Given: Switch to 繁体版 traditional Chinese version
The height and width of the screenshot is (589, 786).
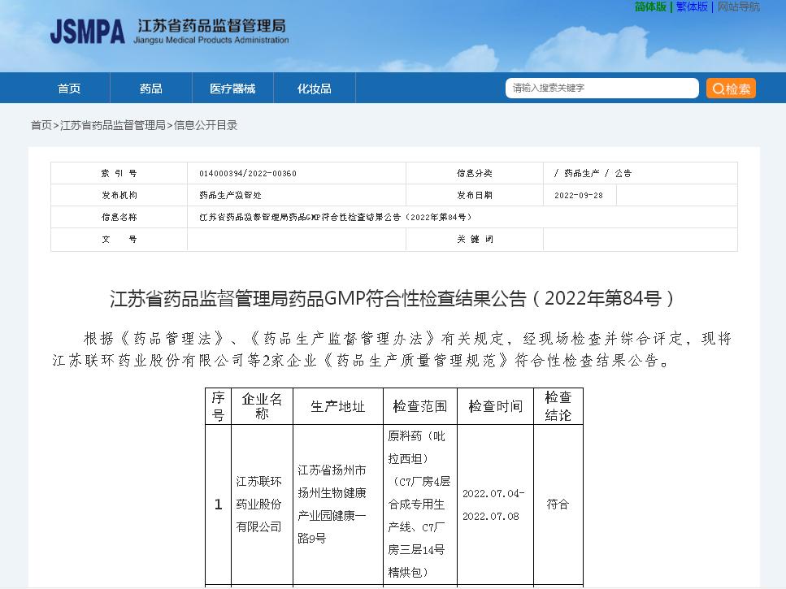Looking at the screenshot, I should pyautogui.click(x=692, y=6).
